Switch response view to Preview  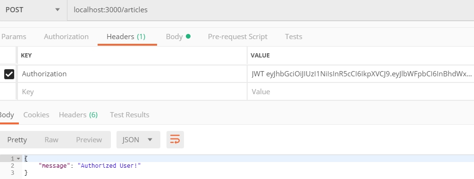(89, 140)
